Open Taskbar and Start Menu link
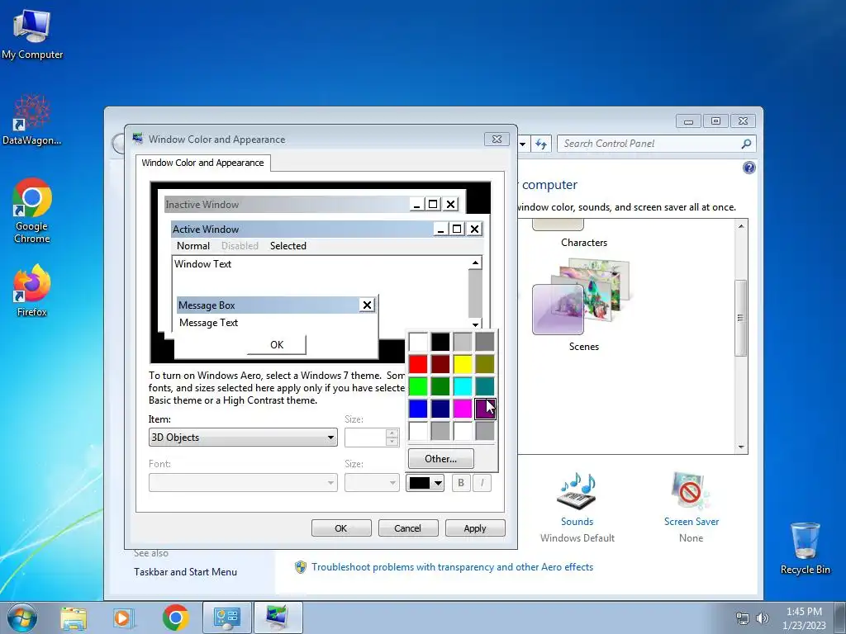846x634 pixels. pos(185,572)
